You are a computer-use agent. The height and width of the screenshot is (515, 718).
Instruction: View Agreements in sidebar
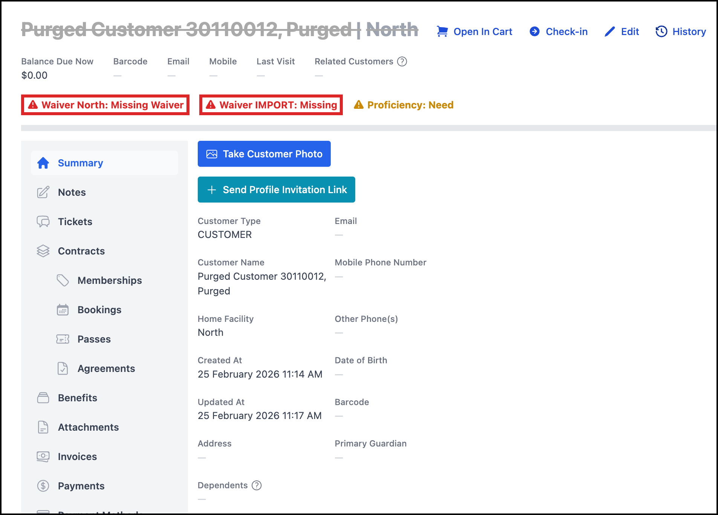pos(106,369)
